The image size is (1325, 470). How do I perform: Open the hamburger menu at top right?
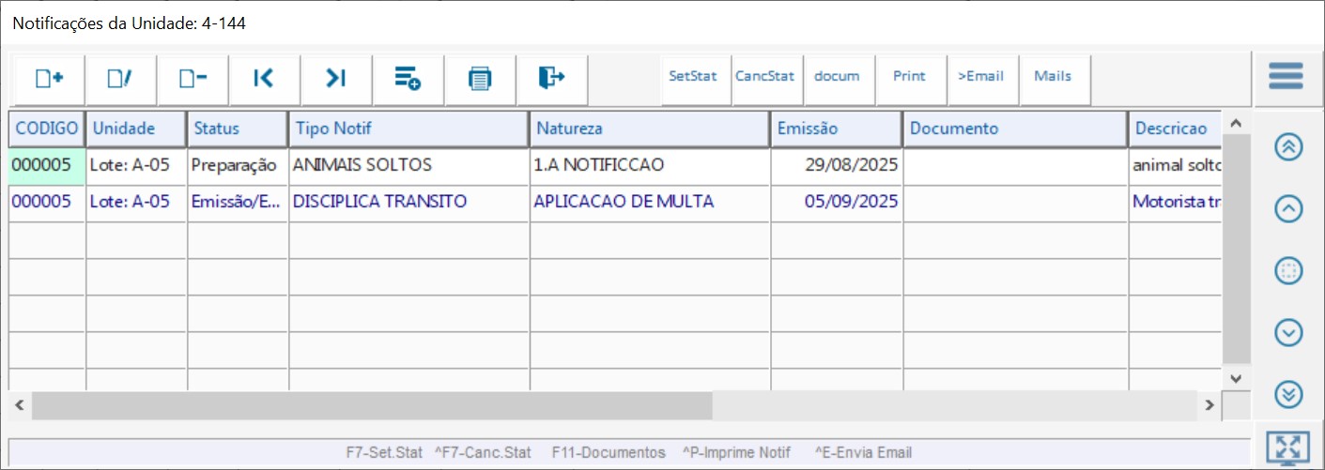[1286, 76]
